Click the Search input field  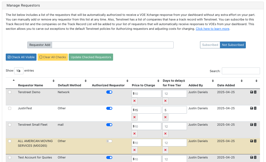click(241, 71)
